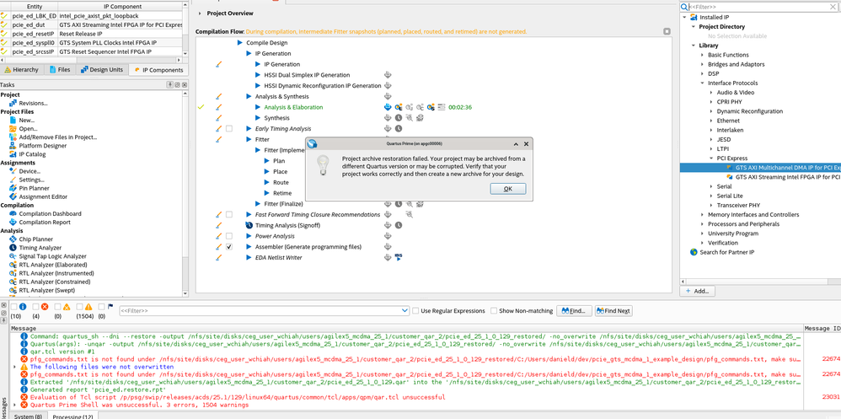Click edit pencil for EDA Netlist Writer
The width and height of the screenshot is (841, 419).
pyautogui.click(x=218, y=257)
